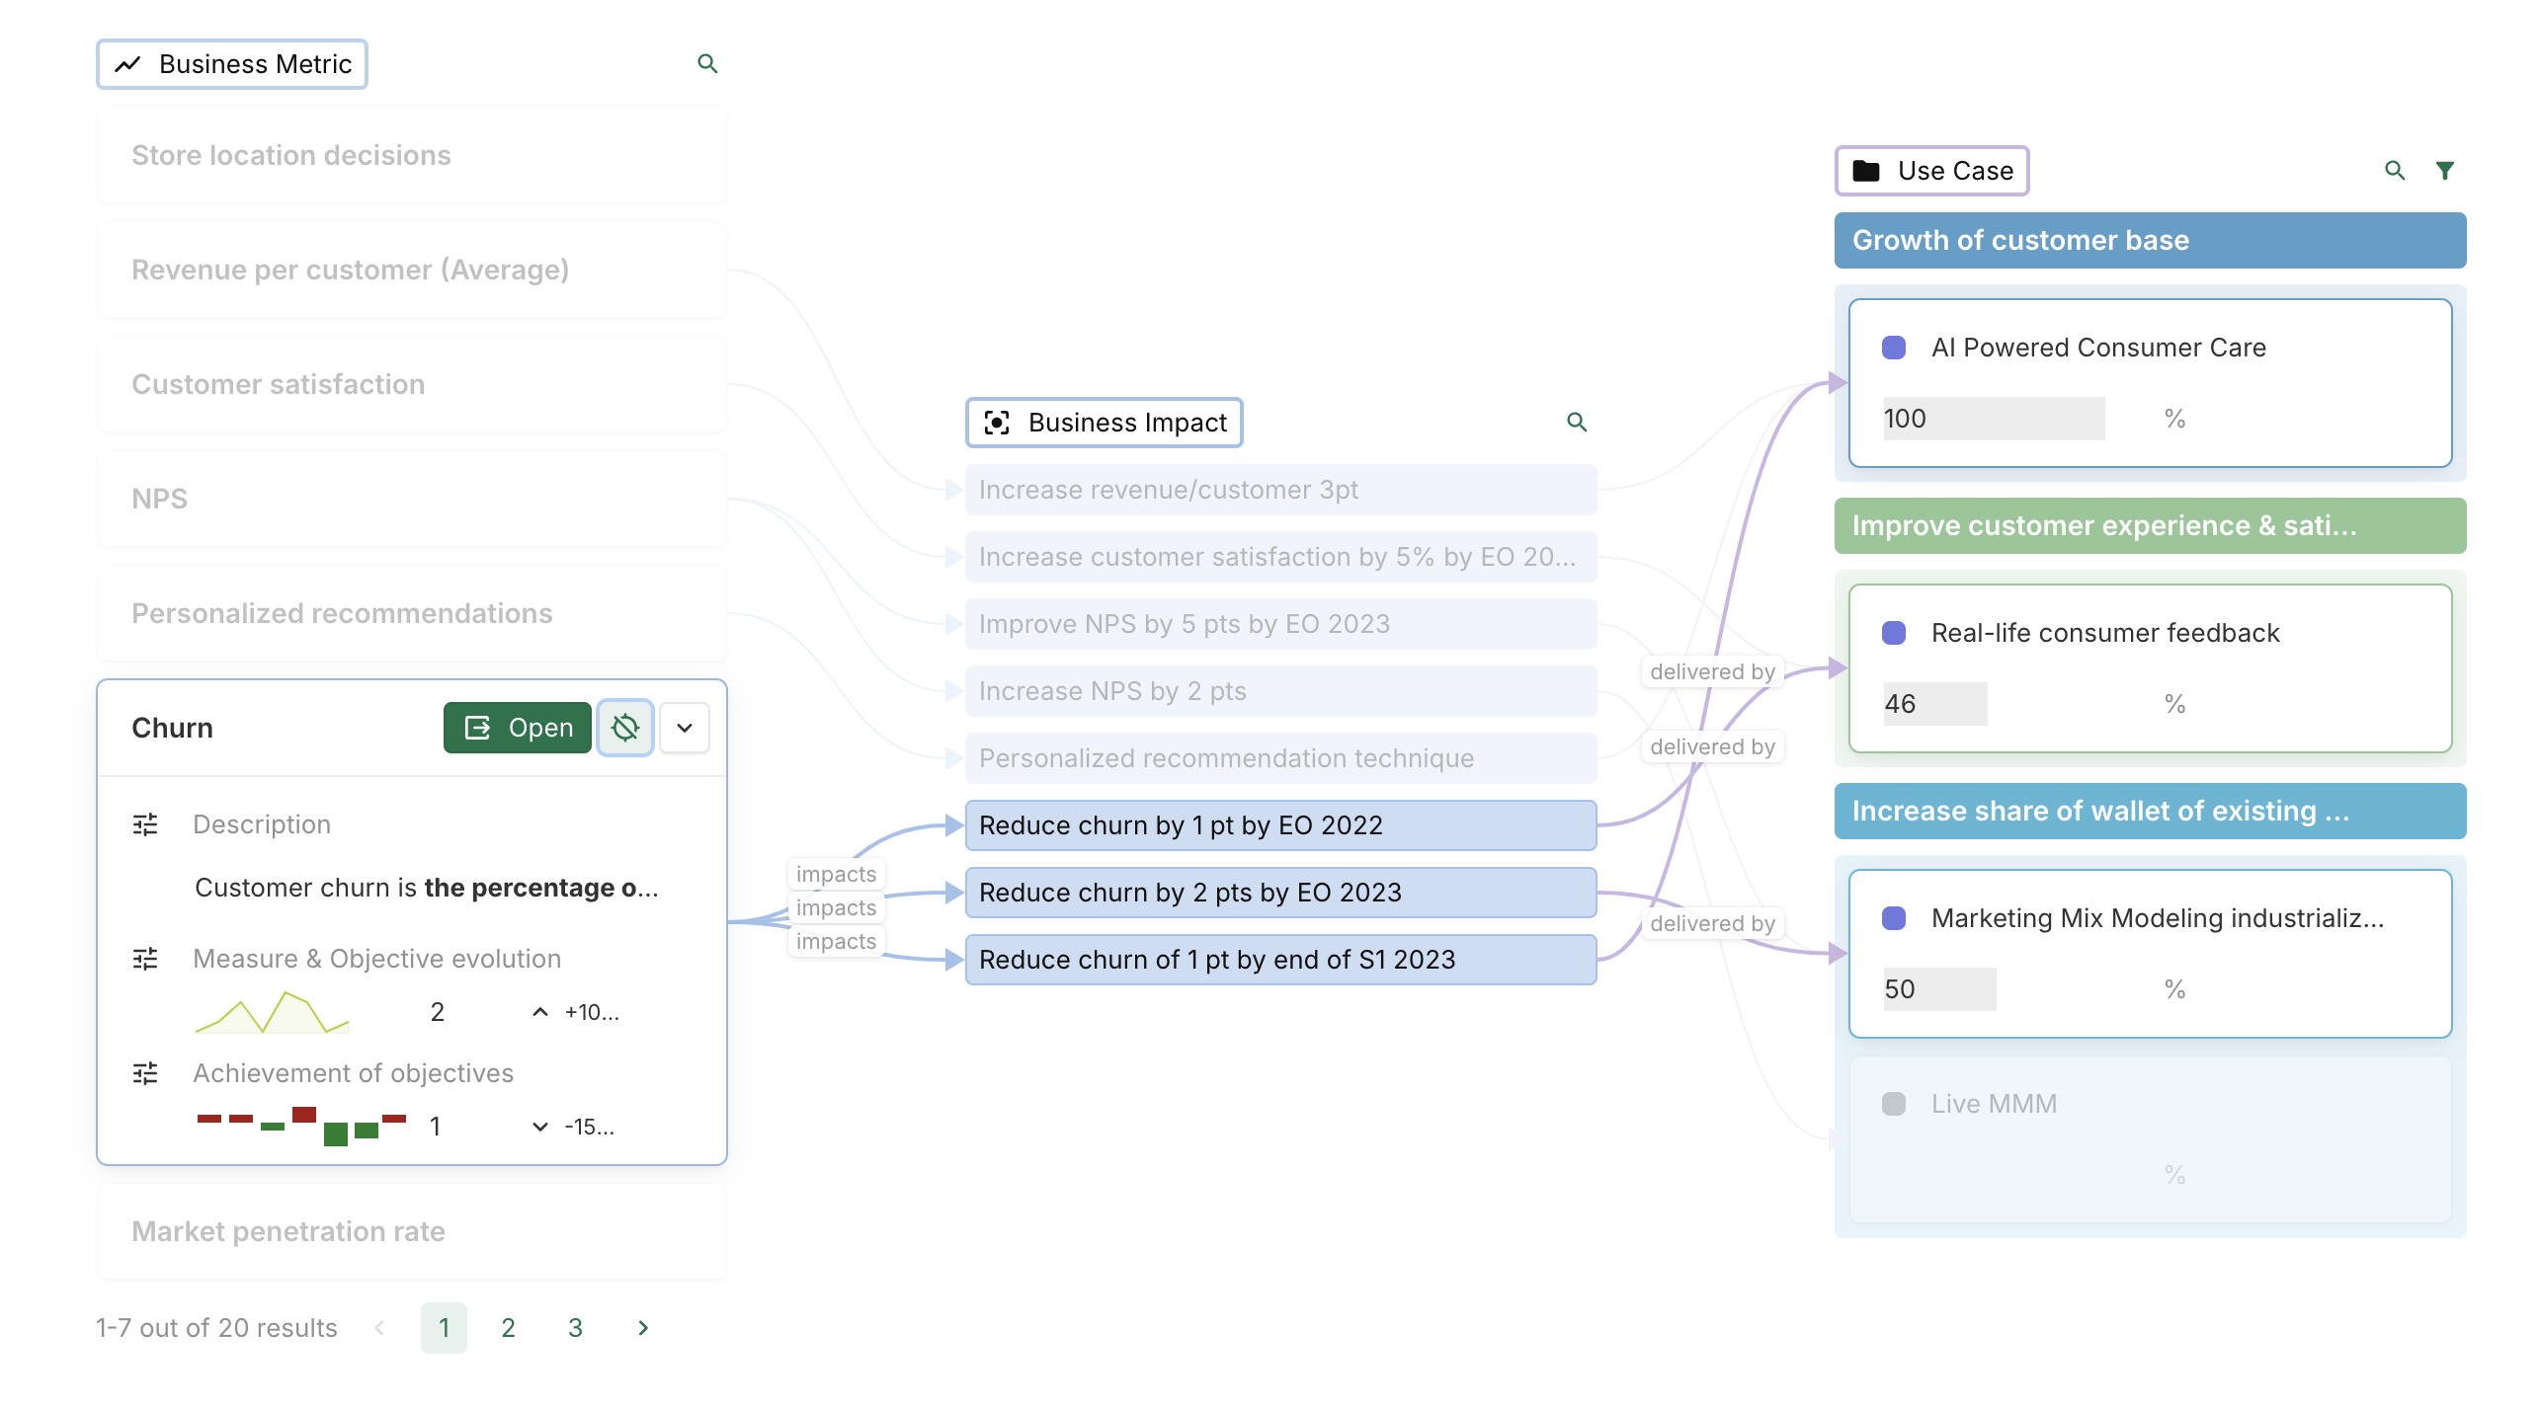Go to results page 2
Image resolution: width=2539 pixels, height=1406 pixels.
point(508,1328)
